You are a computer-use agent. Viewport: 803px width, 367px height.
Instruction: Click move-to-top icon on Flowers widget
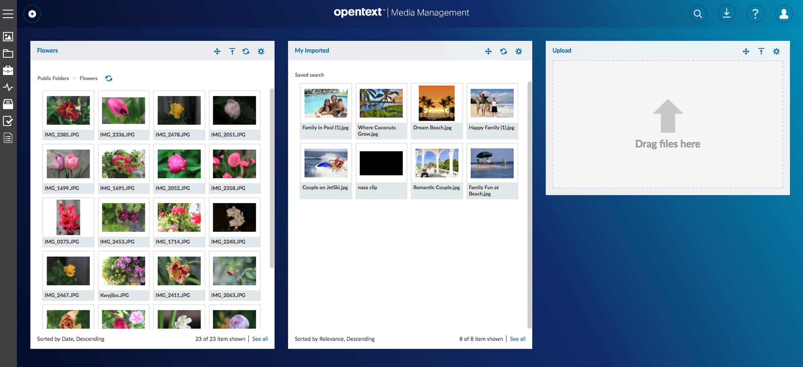(232, 51)
